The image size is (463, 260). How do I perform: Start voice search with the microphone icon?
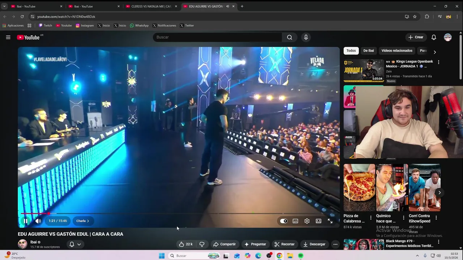click(306, 37)
